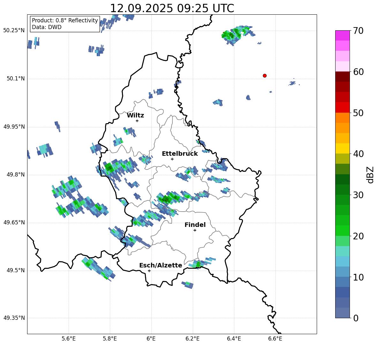Click the red dot radar site marker
This screenshot has width=378, height=345.
265,76
